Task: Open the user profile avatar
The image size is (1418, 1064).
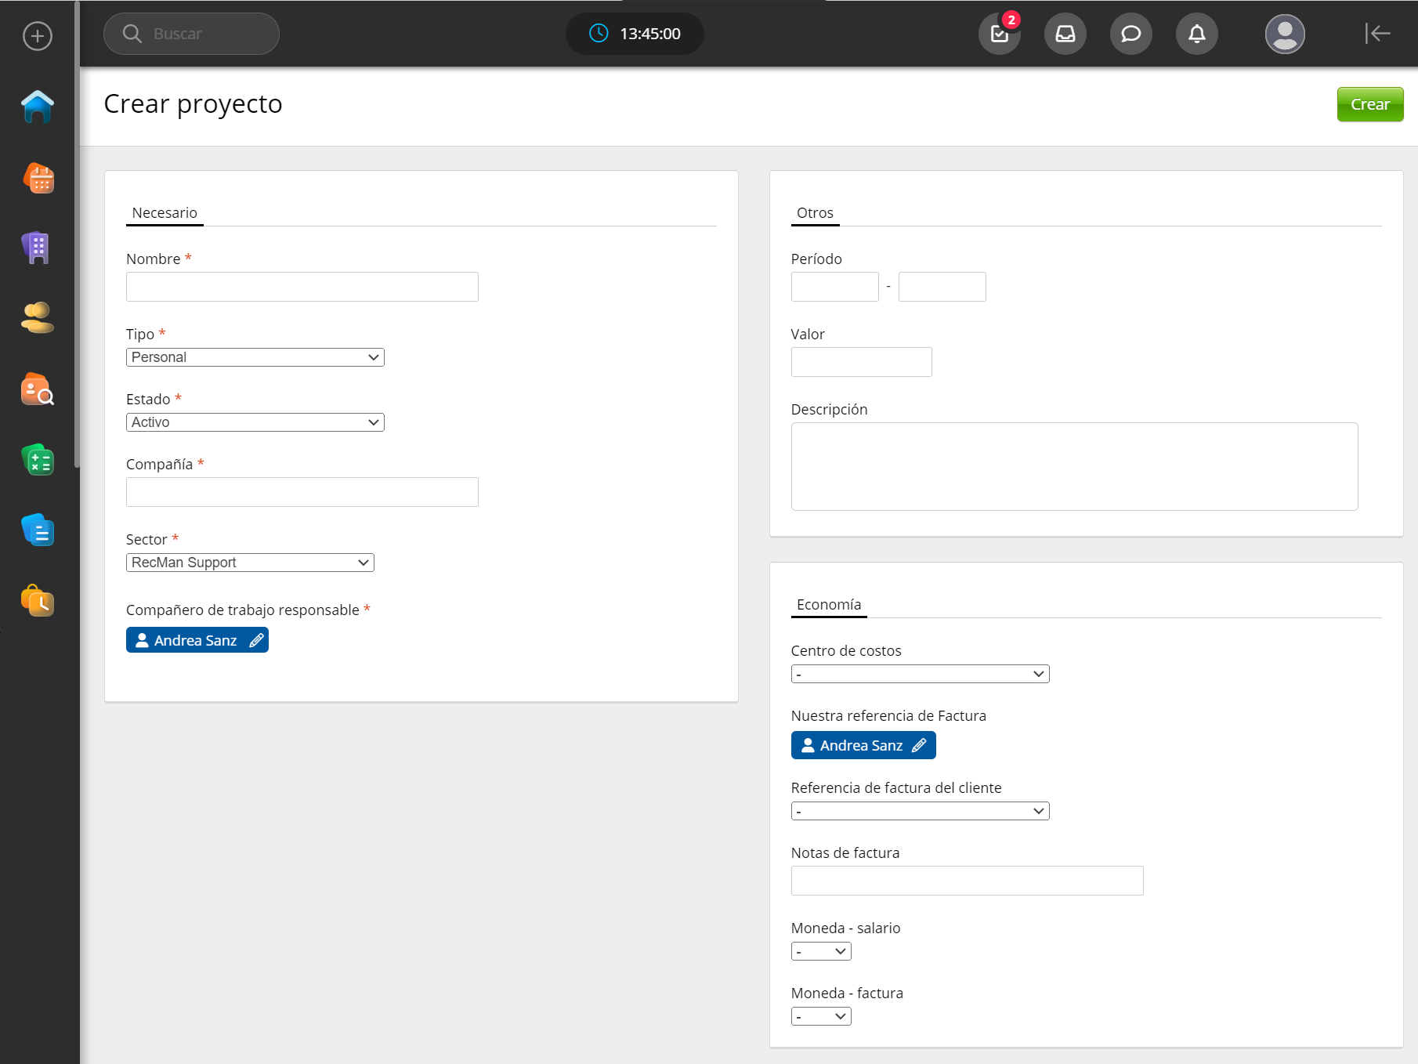Action: (1284, 34)
